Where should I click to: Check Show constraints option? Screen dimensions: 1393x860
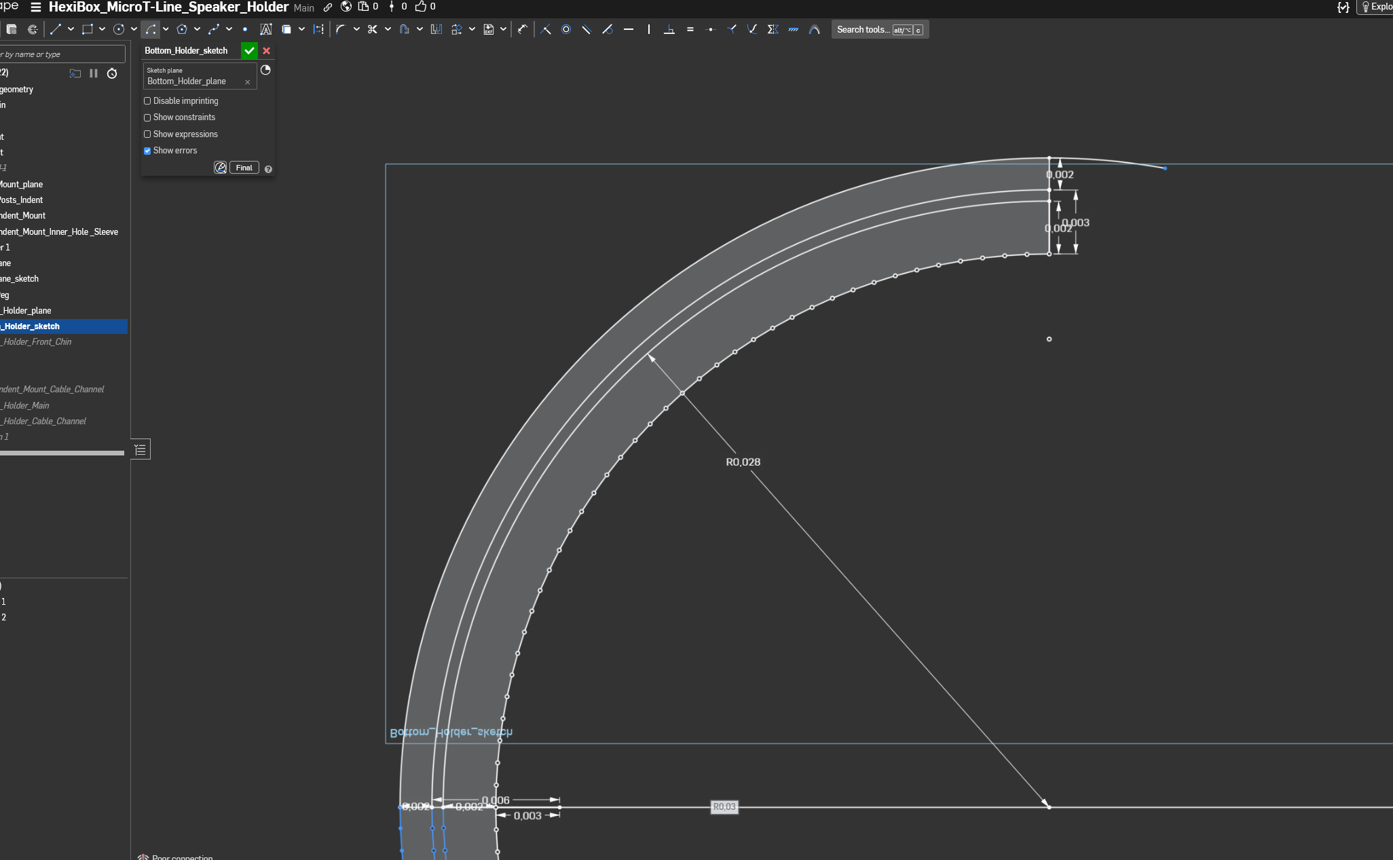[147, 117]
